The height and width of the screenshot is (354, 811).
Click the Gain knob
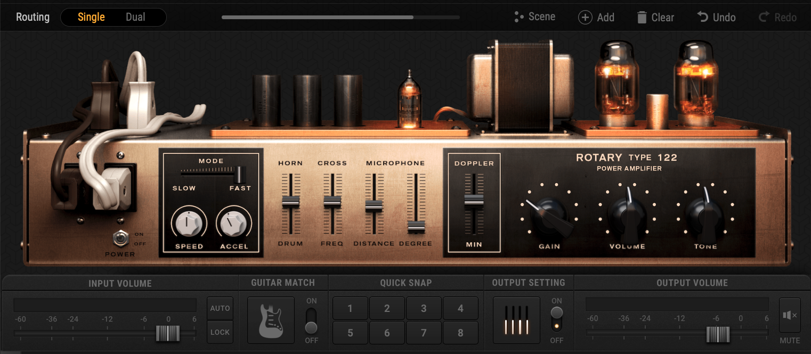549,216
